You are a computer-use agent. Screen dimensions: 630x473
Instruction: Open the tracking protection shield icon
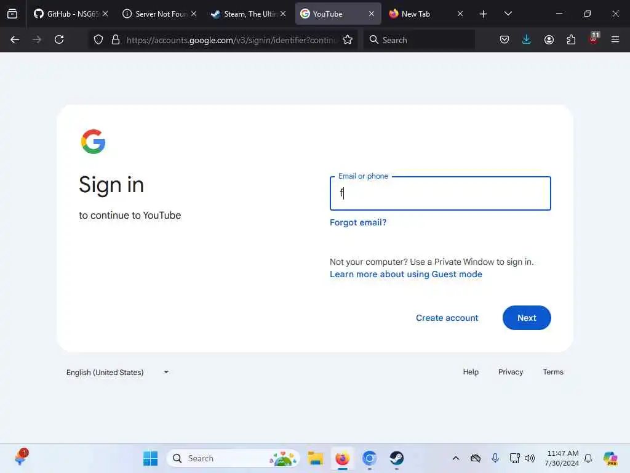coord(98,39)
